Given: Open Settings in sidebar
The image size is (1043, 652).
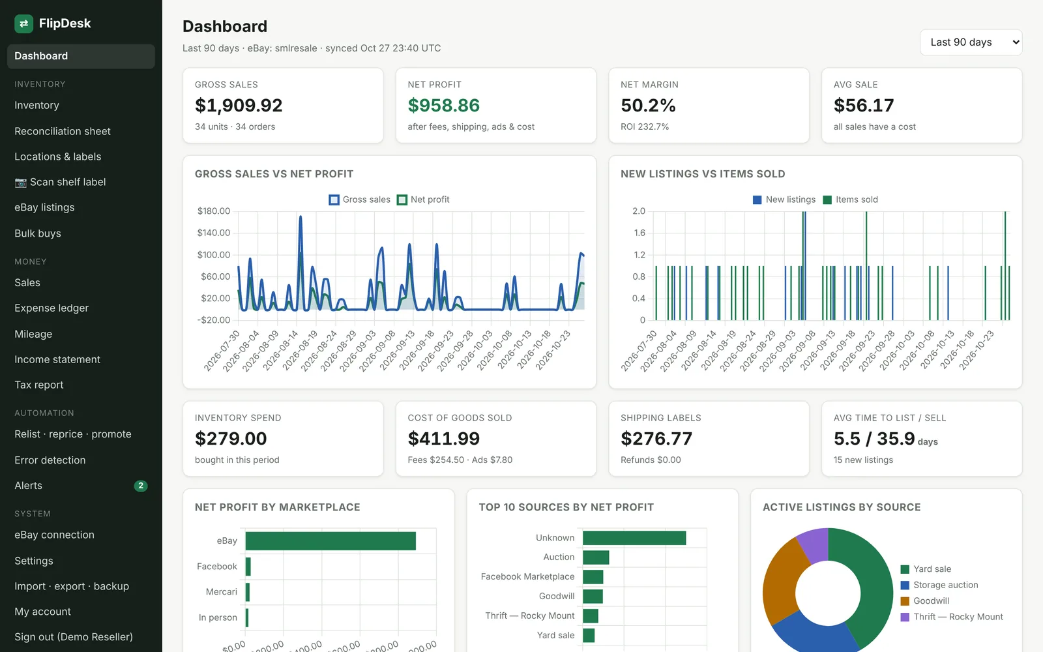Looking at the screenshot, I should [81, 561].
